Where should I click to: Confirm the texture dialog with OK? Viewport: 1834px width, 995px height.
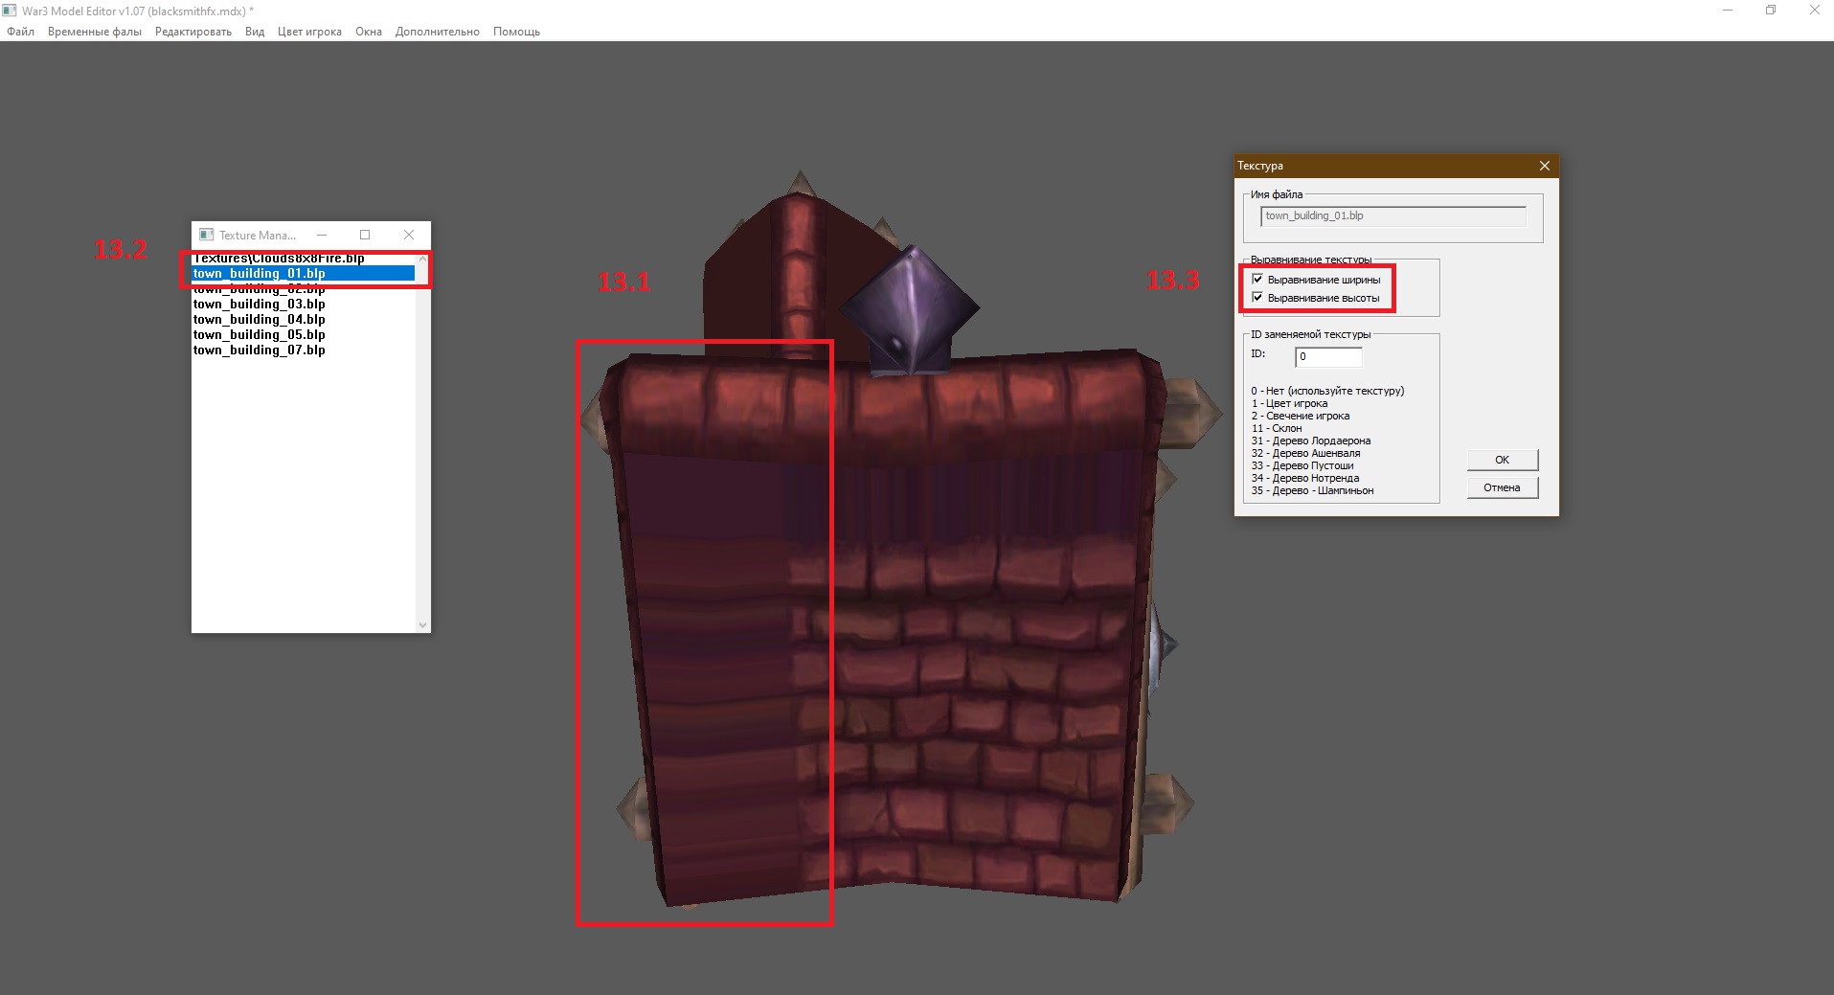point(1503,460)
